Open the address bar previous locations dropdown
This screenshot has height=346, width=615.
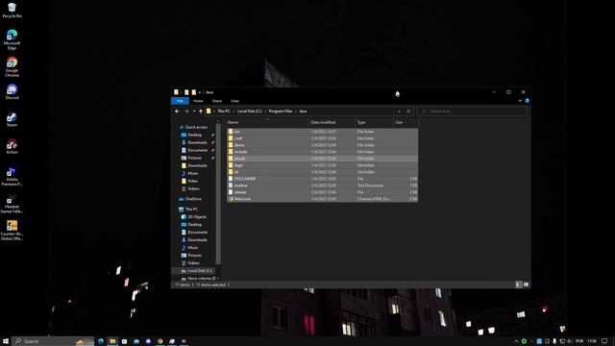[399, 111]
